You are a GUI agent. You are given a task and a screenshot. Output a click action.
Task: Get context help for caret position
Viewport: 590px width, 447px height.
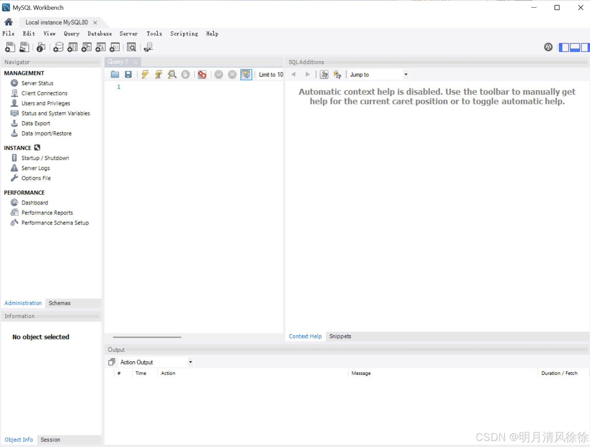coord(324,74)
